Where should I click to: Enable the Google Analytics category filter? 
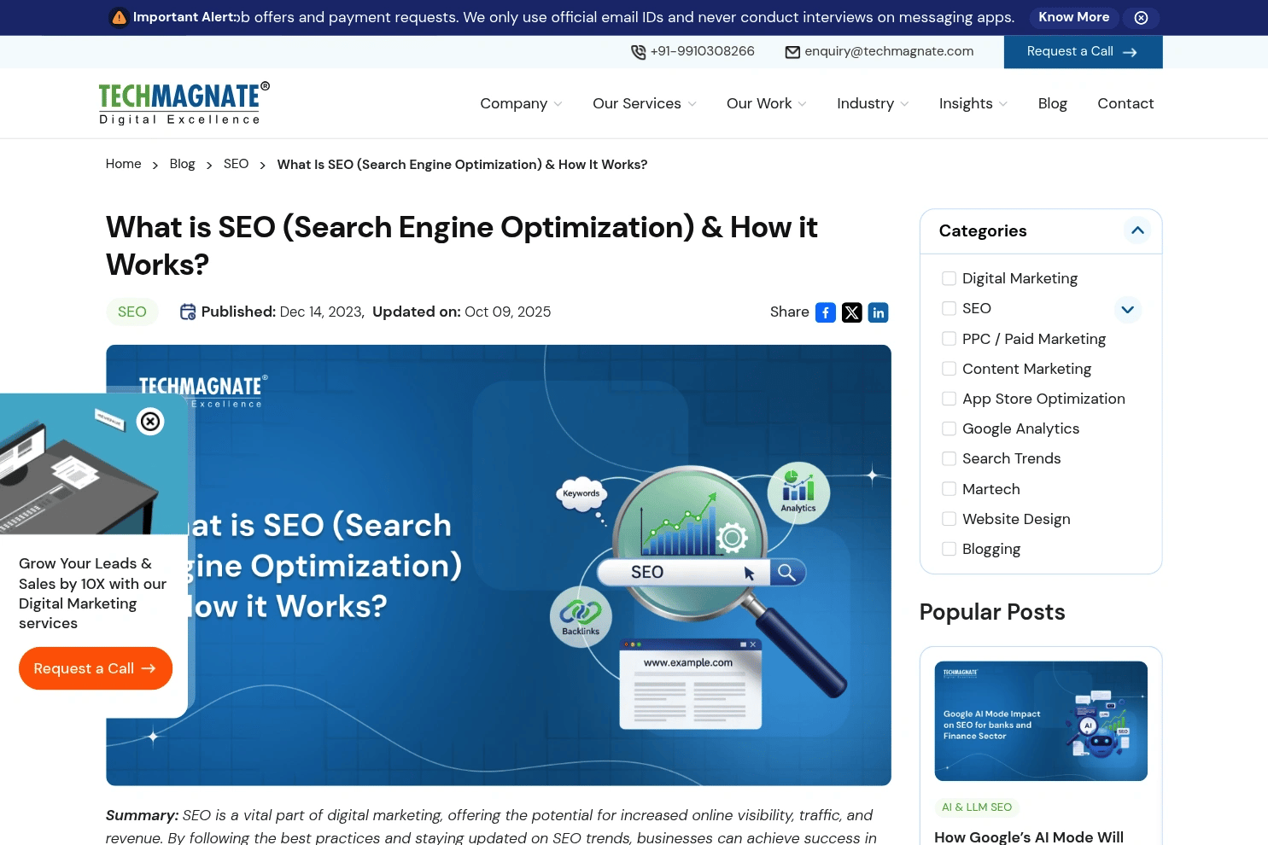[949, 428]
